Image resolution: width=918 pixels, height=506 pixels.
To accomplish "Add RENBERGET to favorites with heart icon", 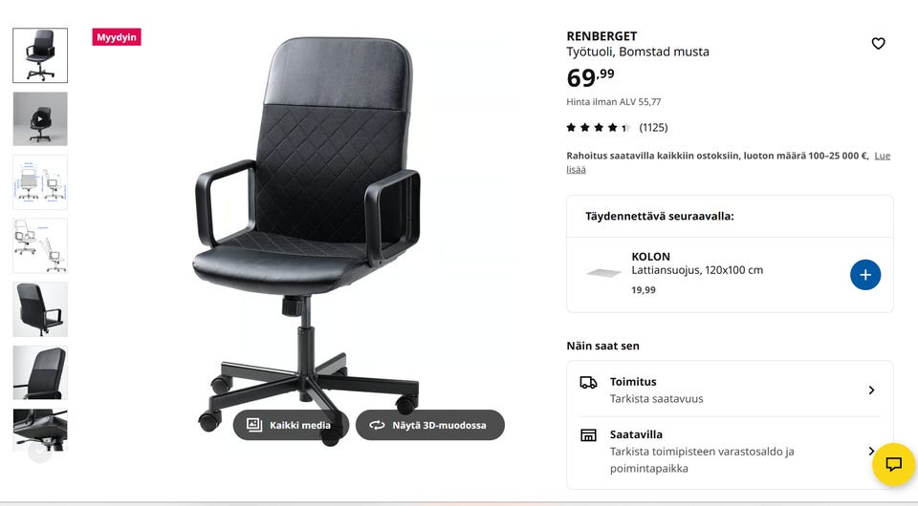I will coord(878,43).
